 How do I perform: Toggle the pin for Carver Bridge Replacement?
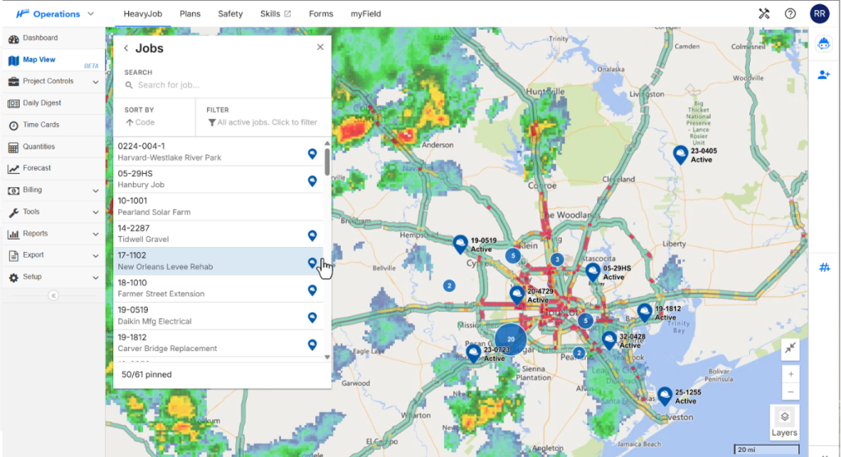pyautogui.click(x=312, y=345)
